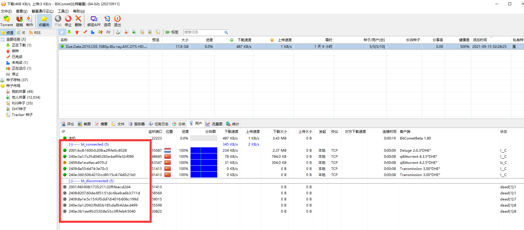The image size is (524, 230).
Task: Open the 工具 menu
Action: (x=63, y=11)
